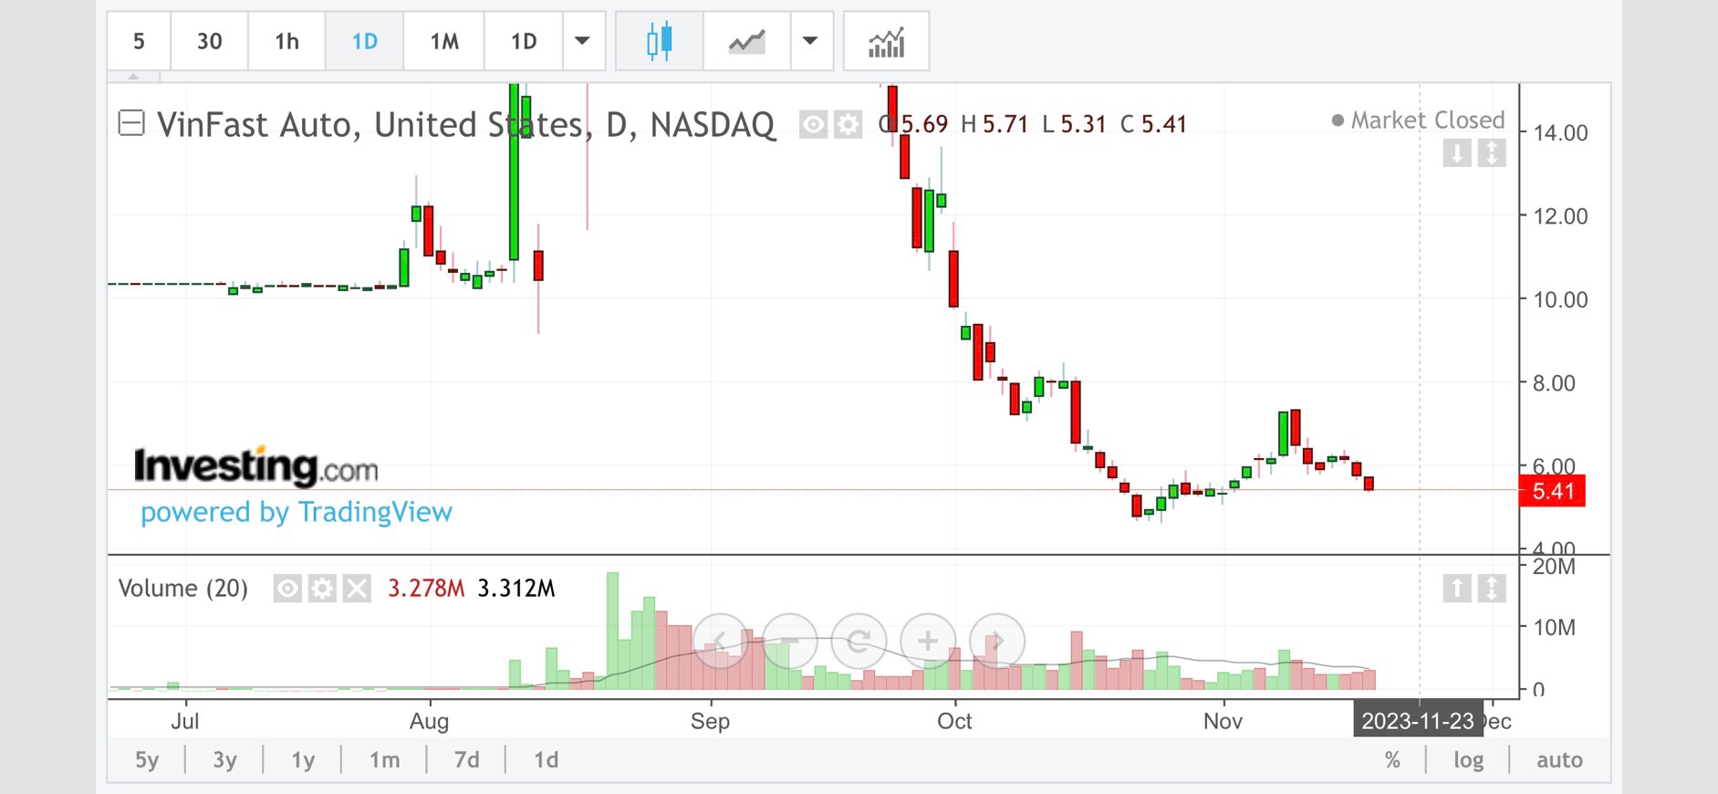Open the chart style dropdown arrow
1718x794 pixels.
810,41
